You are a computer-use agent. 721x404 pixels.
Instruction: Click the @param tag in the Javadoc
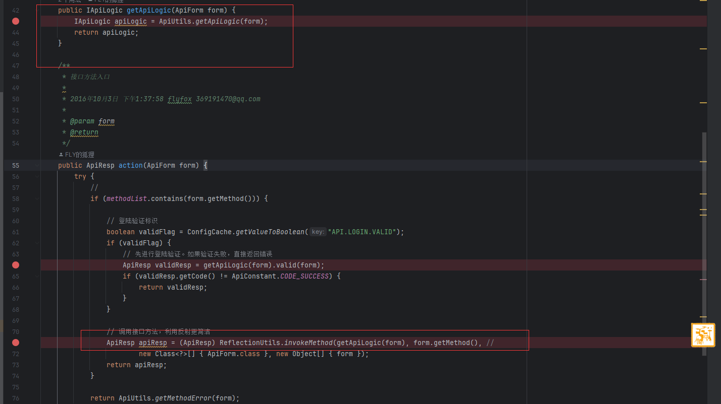tap(82, 121)
